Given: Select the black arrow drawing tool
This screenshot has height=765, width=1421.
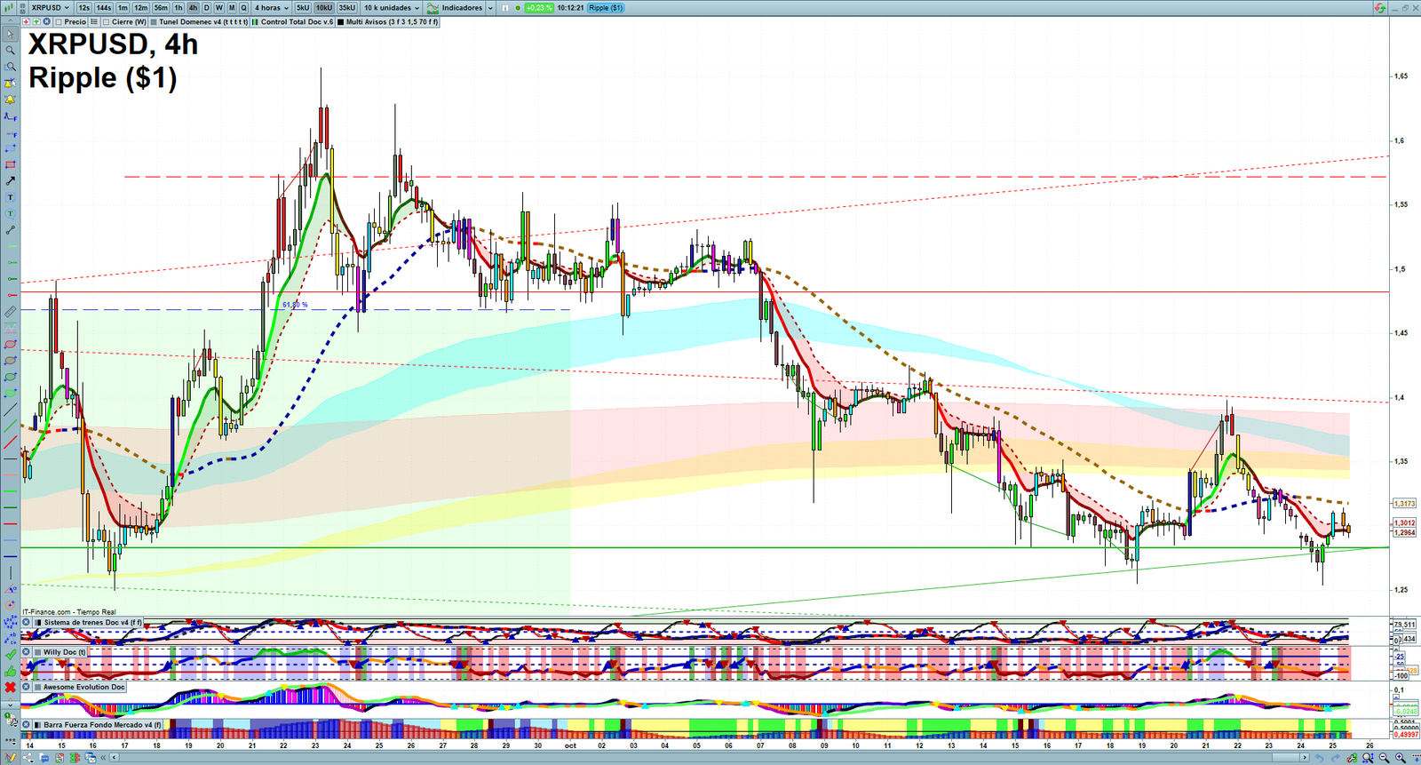Looking at the screenshot, I should 10,181.
